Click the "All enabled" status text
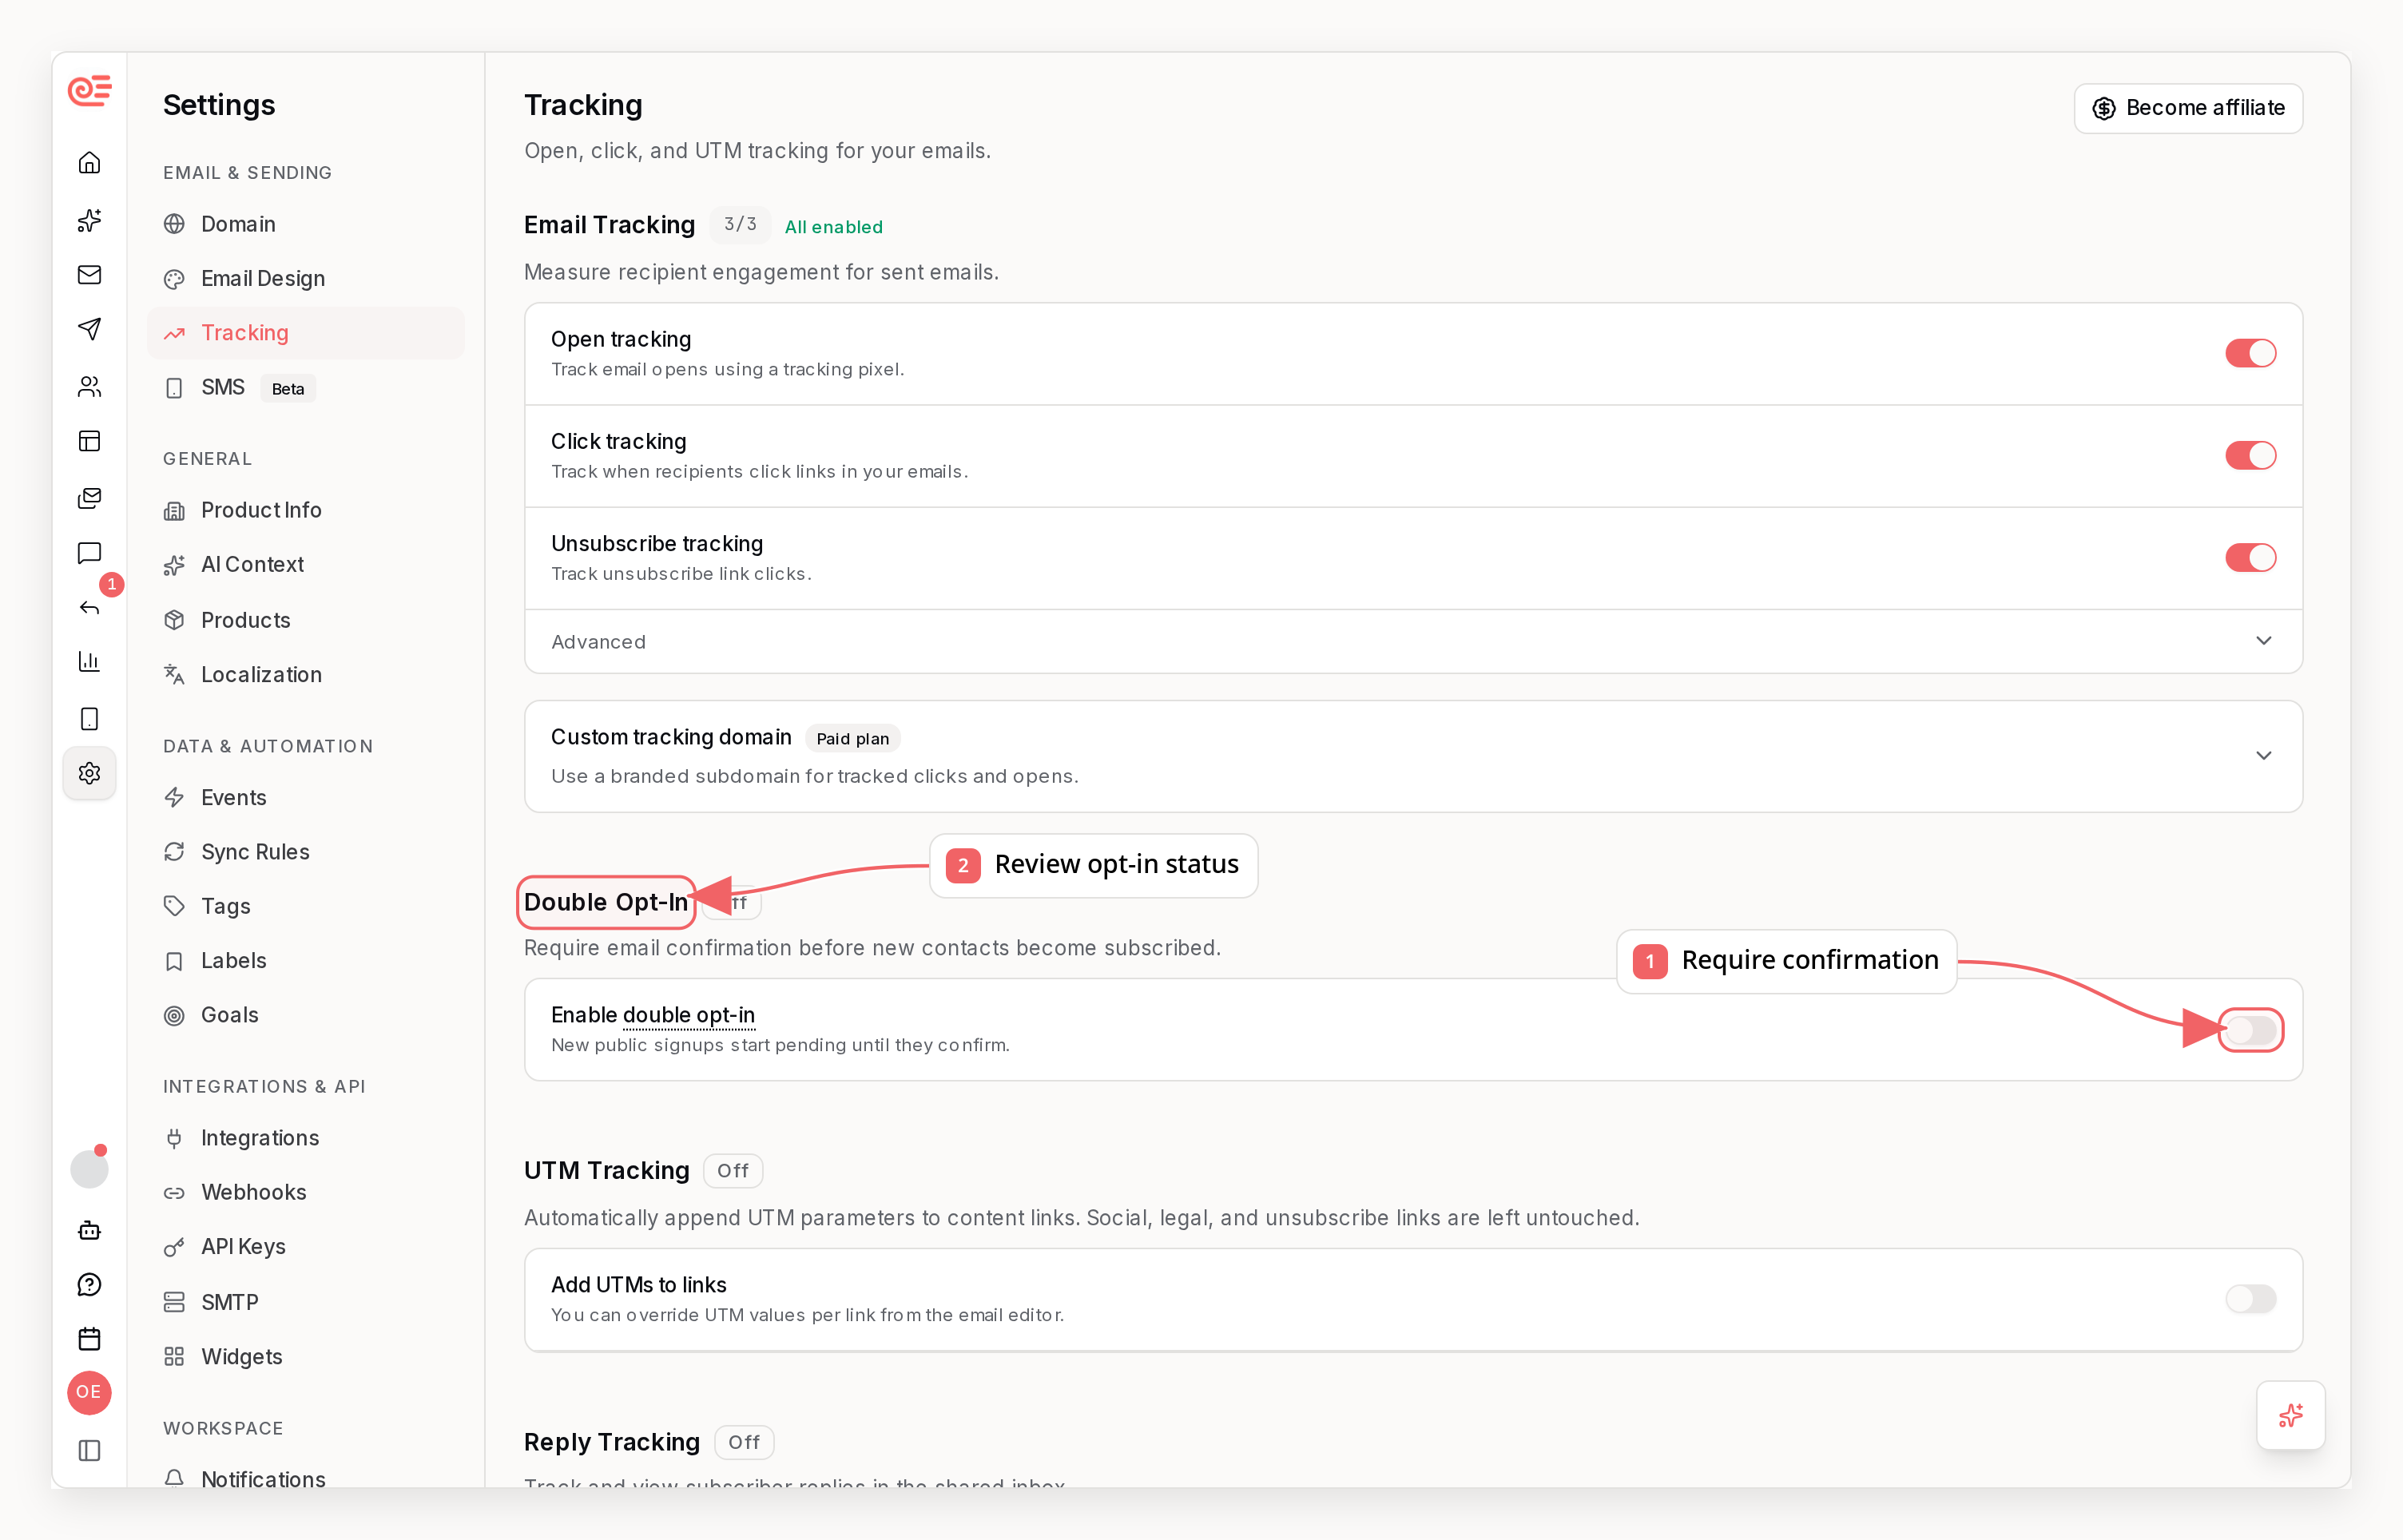Viewport: 2403px width, 1540px height. [833, 227]
